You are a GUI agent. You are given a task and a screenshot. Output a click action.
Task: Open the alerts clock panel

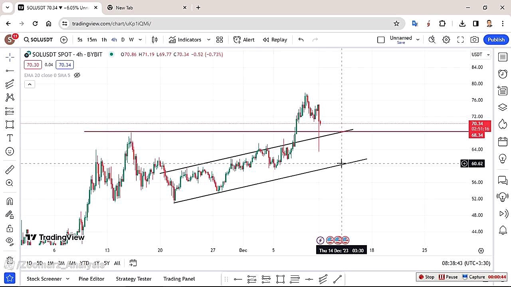coord(503,74)
